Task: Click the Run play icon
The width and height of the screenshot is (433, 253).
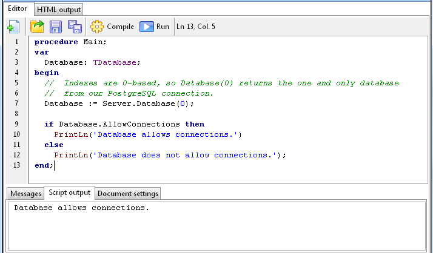Action: [x=147, y=27]
